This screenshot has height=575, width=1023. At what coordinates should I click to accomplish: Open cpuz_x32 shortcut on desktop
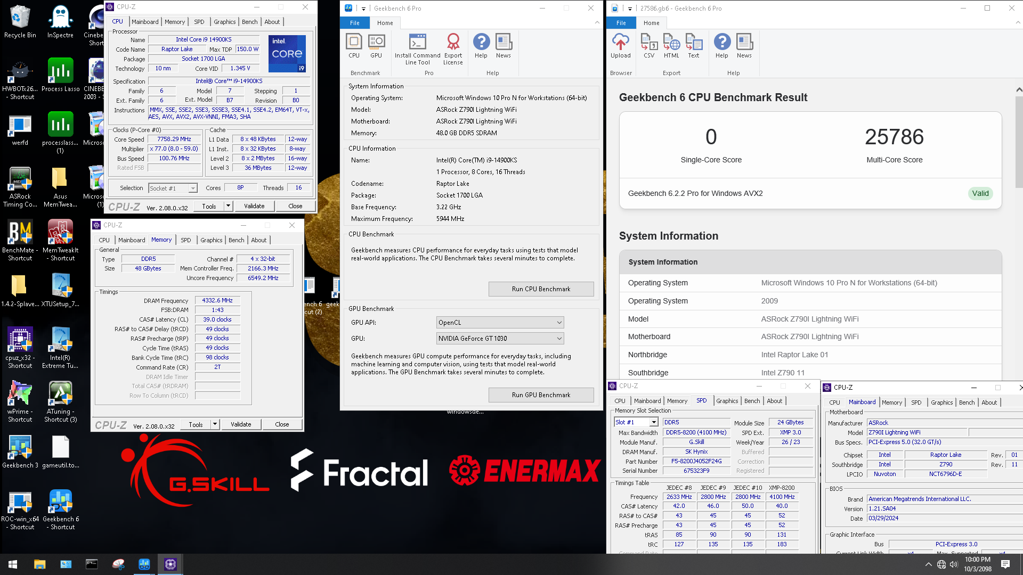click(x=20, y=348)
